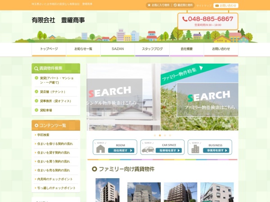Open the second property thumbnail with wide tower
Screen dimensions: 270x202
click(144, 192)
